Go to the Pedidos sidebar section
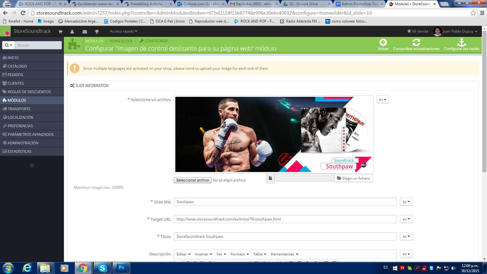This screenshot has width=487, height=274. [x=32, y=75]
